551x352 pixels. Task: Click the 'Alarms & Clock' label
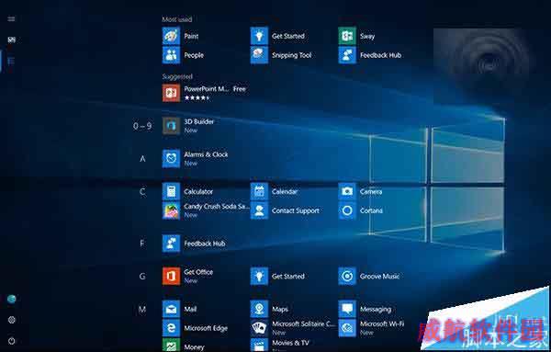[206, 154]
